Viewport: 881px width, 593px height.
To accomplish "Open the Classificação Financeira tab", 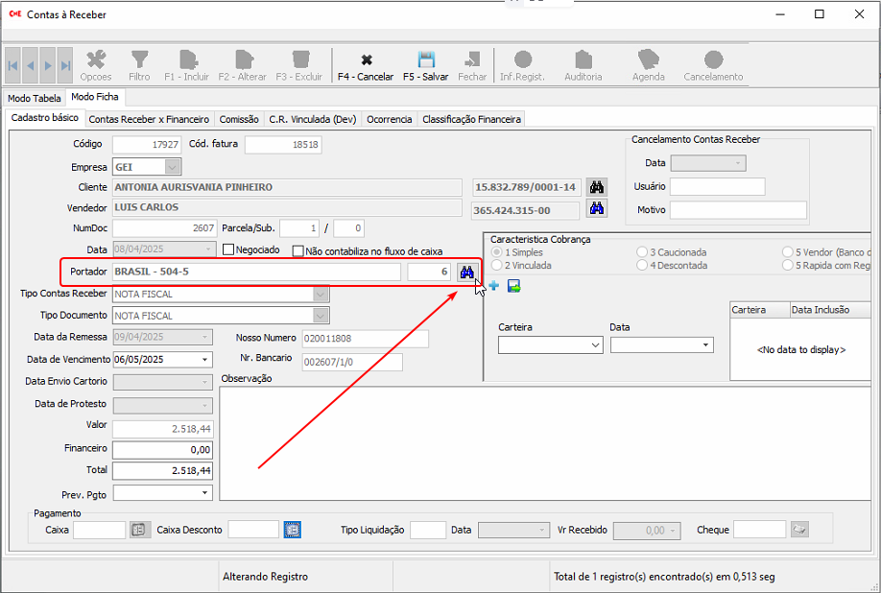I will (x=471, y=119).
